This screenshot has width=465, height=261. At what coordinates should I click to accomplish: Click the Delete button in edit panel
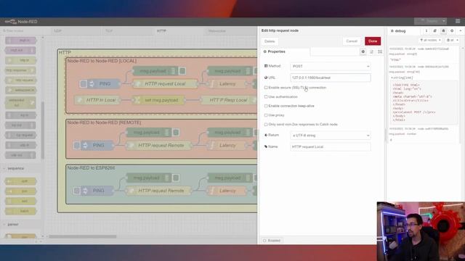[270, 41]
